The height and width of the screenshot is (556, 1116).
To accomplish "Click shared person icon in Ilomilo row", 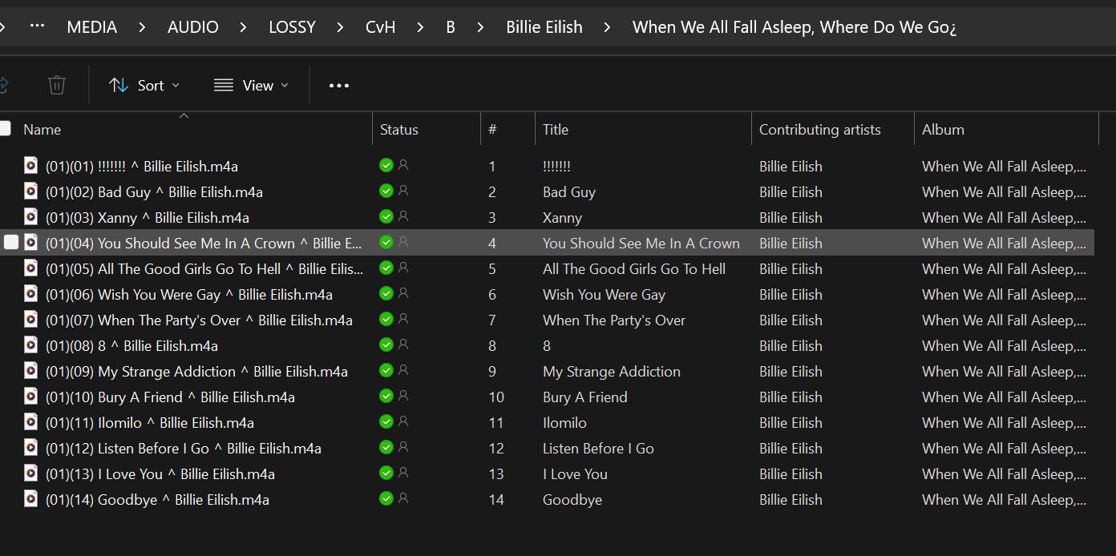I will point(403,421).
